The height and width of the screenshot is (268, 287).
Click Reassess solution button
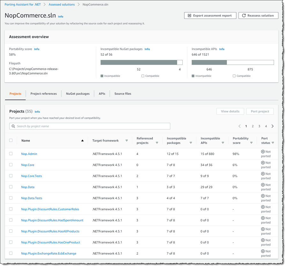(258, 16)
